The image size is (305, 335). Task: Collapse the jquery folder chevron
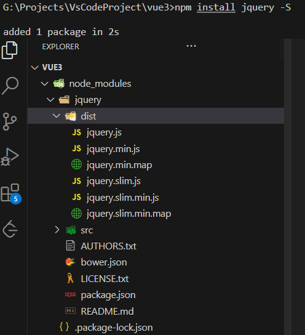click(x=50, y=100)
